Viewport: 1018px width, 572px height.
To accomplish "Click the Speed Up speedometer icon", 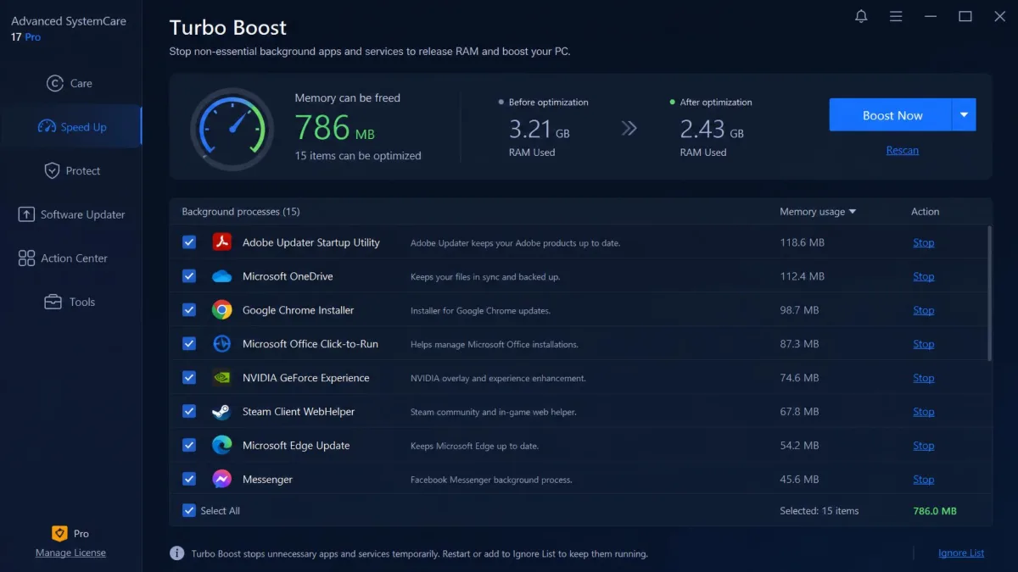I will click(47, 127).
